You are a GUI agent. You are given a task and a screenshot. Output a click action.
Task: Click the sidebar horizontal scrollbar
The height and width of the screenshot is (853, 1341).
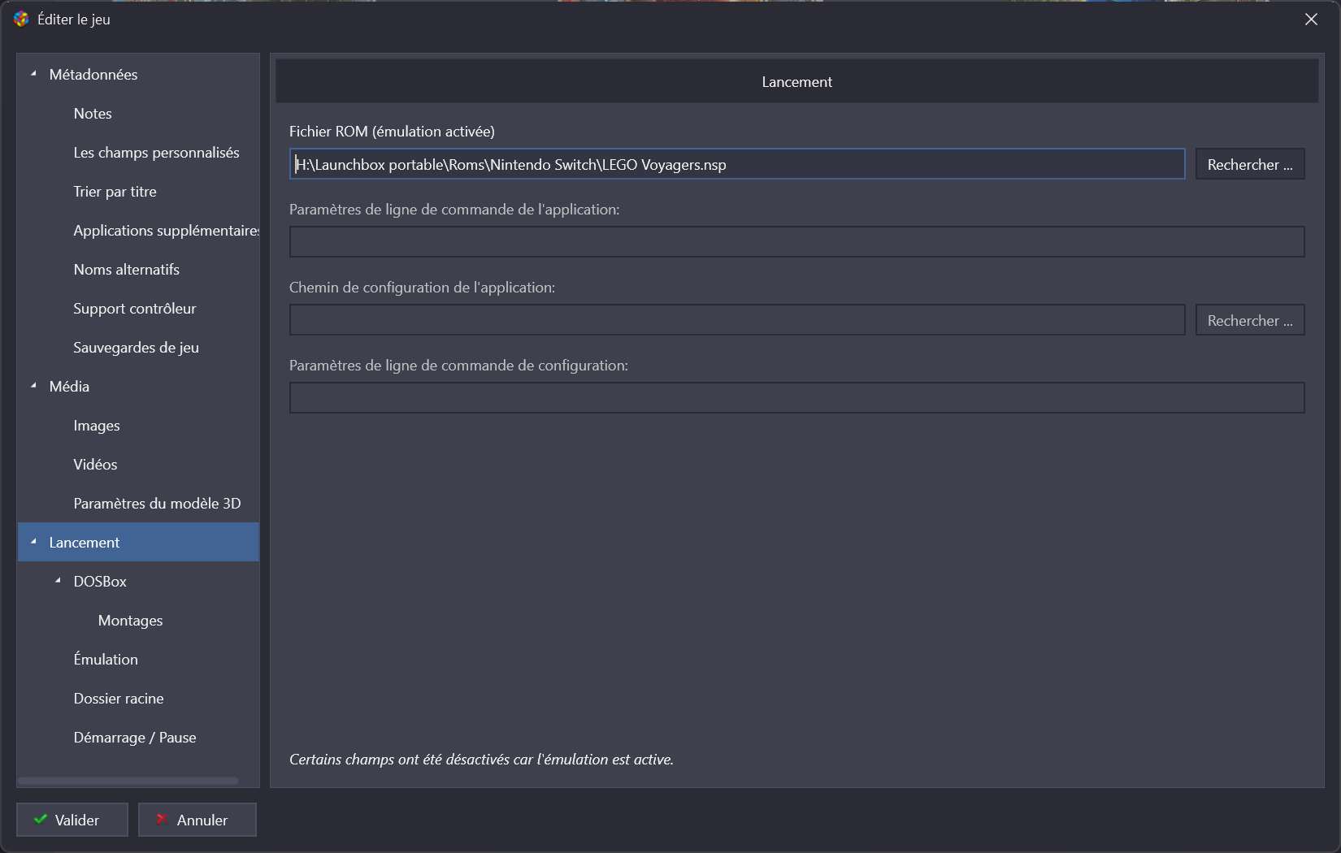click(128, 781)
